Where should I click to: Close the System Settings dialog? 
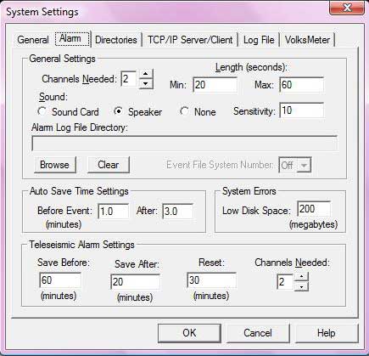[347, 8]
